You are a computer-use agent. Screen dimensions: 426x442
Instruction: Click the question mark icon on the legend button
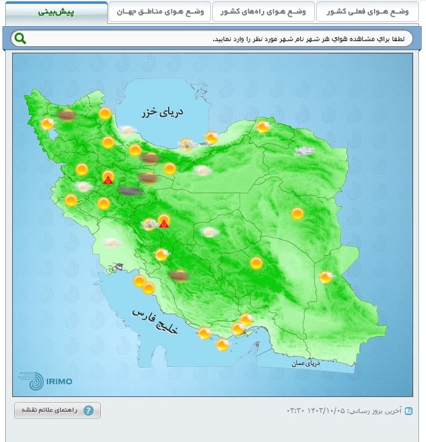click(89, 411)
